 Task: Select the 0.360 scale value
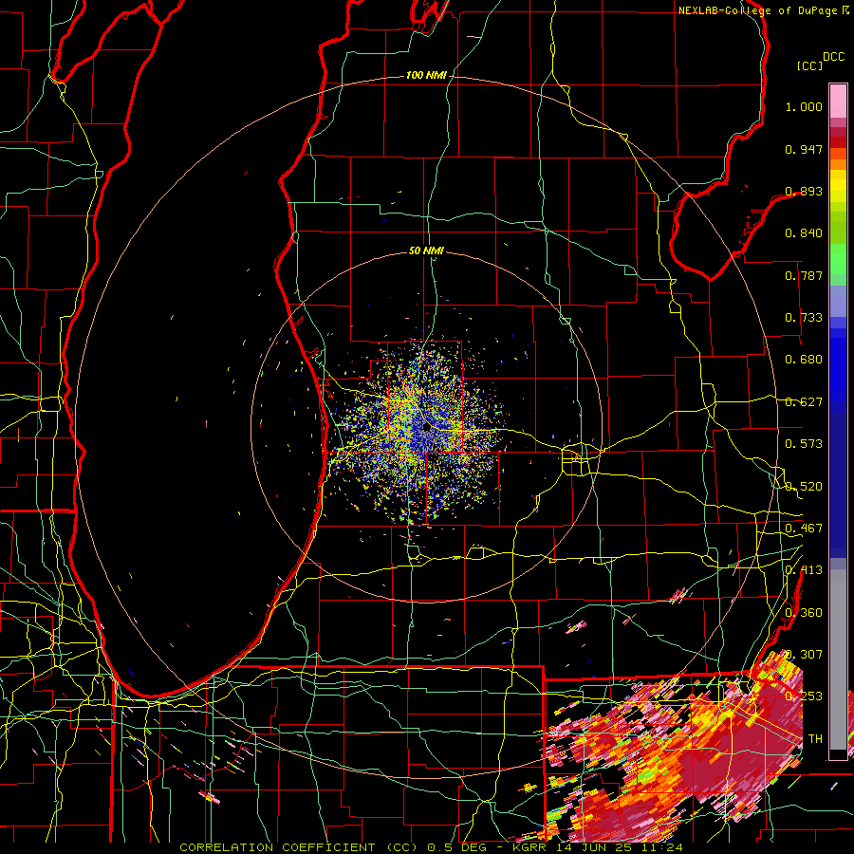tap(804, 613)
